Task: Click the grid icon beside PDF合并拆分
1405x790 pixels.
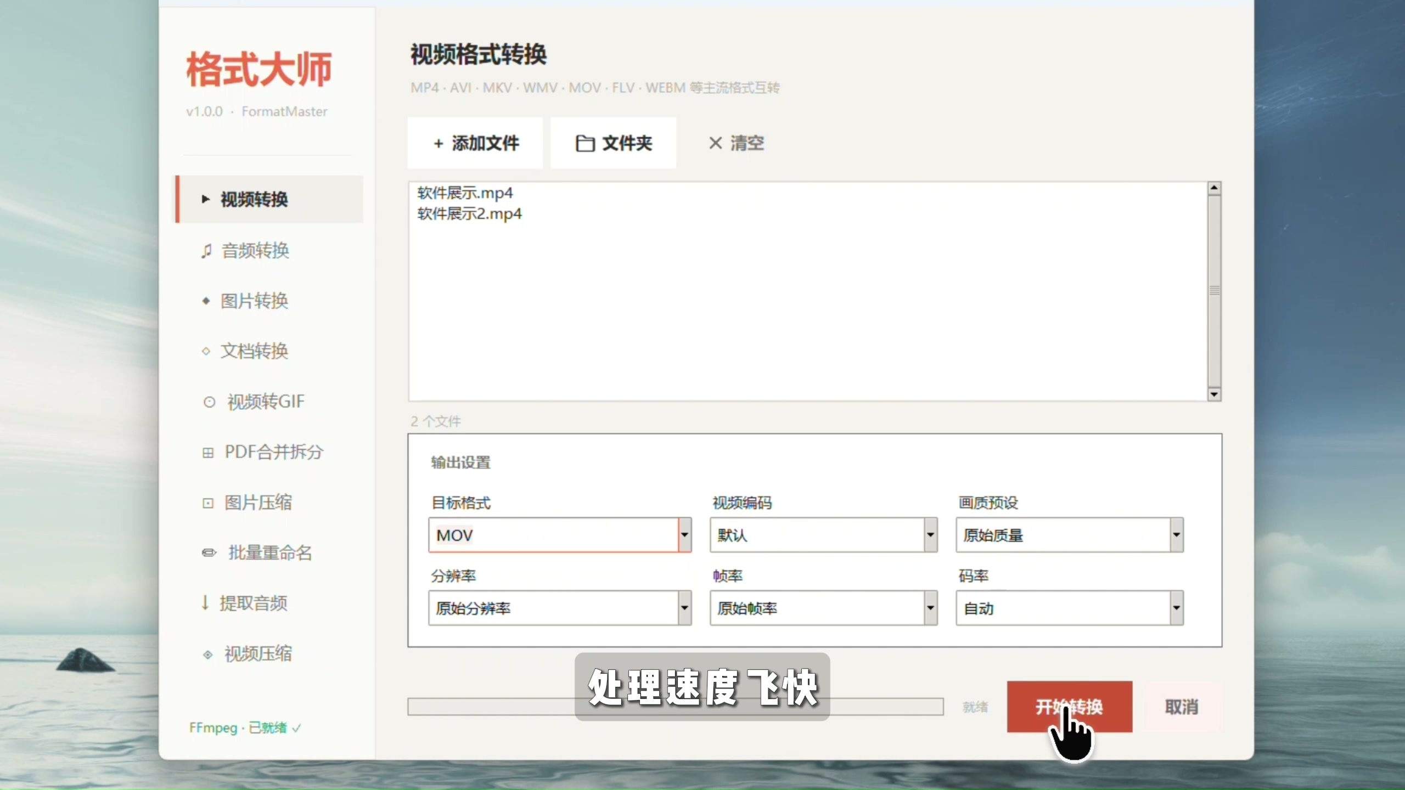Action: click(x=208, y=453)
